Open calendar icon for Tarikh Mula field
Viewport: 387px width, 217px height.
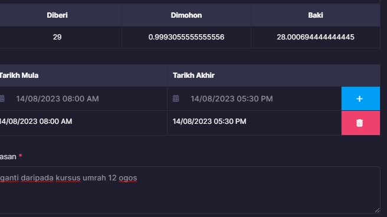click(x=2, y=98)
